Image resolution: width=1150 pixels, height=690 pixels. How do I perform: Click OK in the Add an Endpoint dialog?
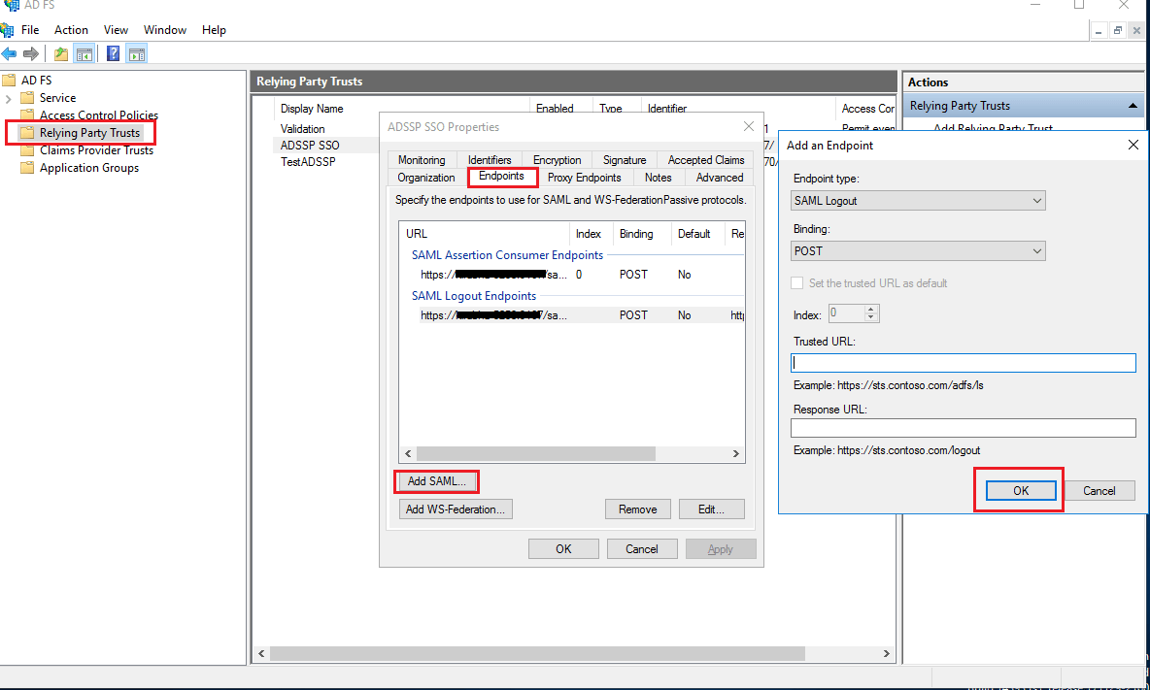[1019, 490]
